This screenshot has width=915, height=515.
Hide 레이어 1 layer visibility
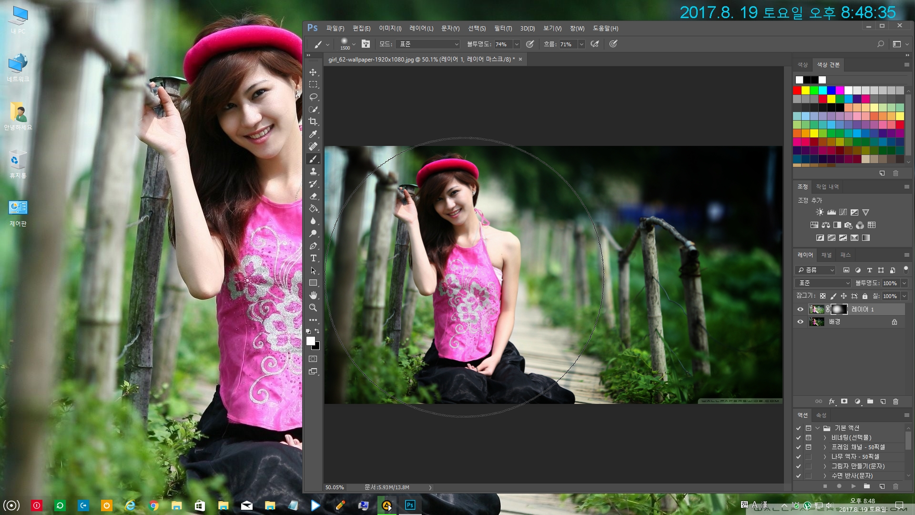pyautogui.click(x=800, y=309)
